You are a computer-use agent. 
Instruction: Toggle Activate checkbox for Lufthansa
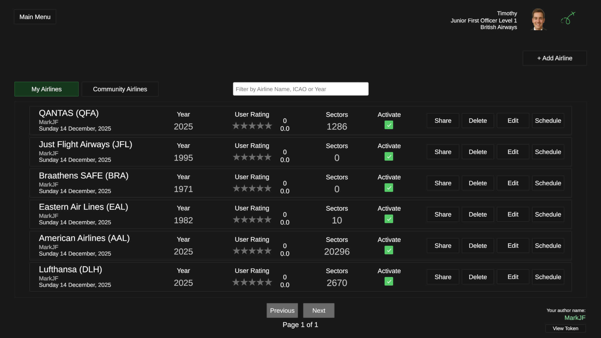pyautogui.click(x=389, y=281)
